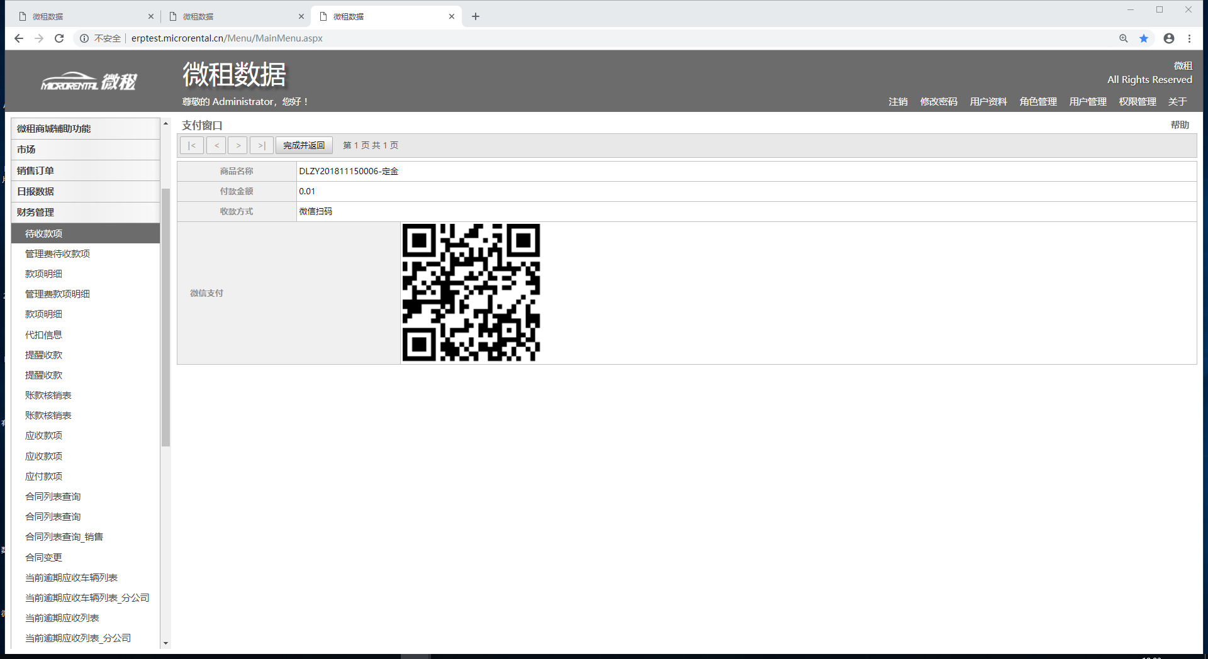Open the Chrome three-dot menu
Viewport: 1208px width, 659px height.
(x=1189, y=38)
